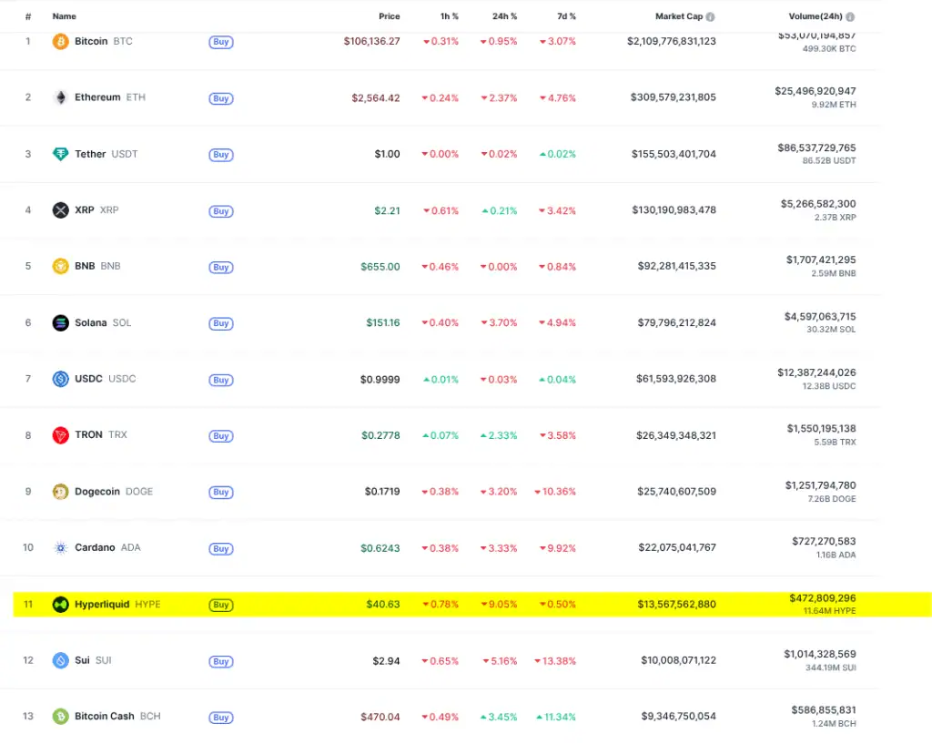Click Dogecoin's 7d change 10.36%
Screen dimensions: 932x744
[555, 492]
